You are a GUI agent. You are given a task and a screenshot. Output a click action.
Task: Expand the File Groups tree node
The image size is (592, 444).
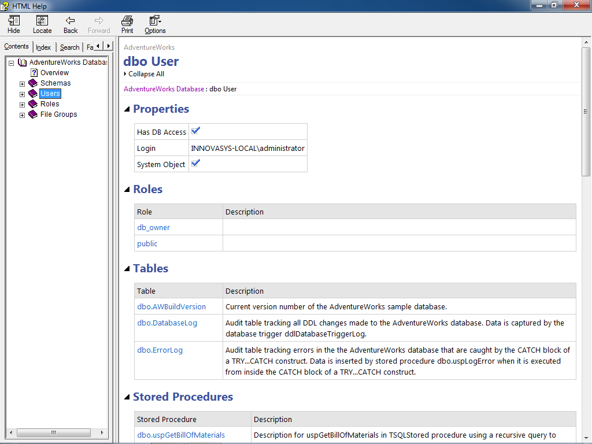(x=23, y=115)
